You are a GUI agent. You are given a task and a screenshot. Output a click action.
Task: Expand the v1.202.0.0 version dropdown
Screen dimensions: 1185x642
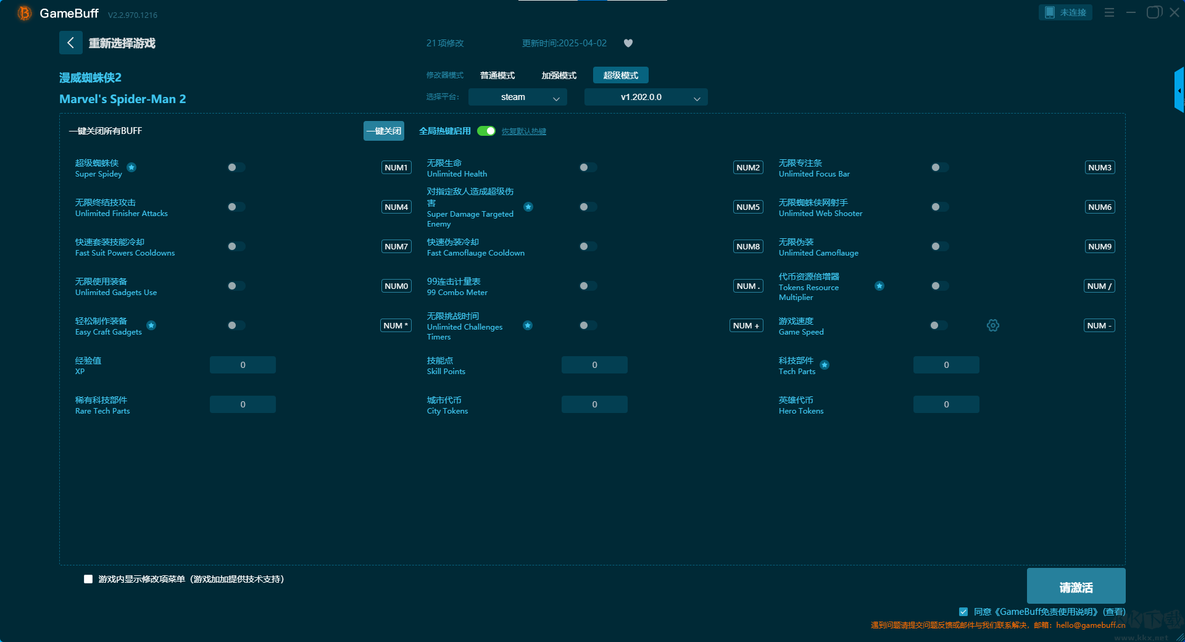click(646, 97)
